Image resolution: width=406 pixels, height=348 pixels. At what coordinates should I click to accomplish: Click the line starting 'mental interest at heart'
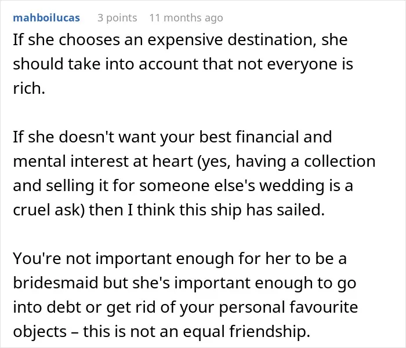tap(194, 162)
